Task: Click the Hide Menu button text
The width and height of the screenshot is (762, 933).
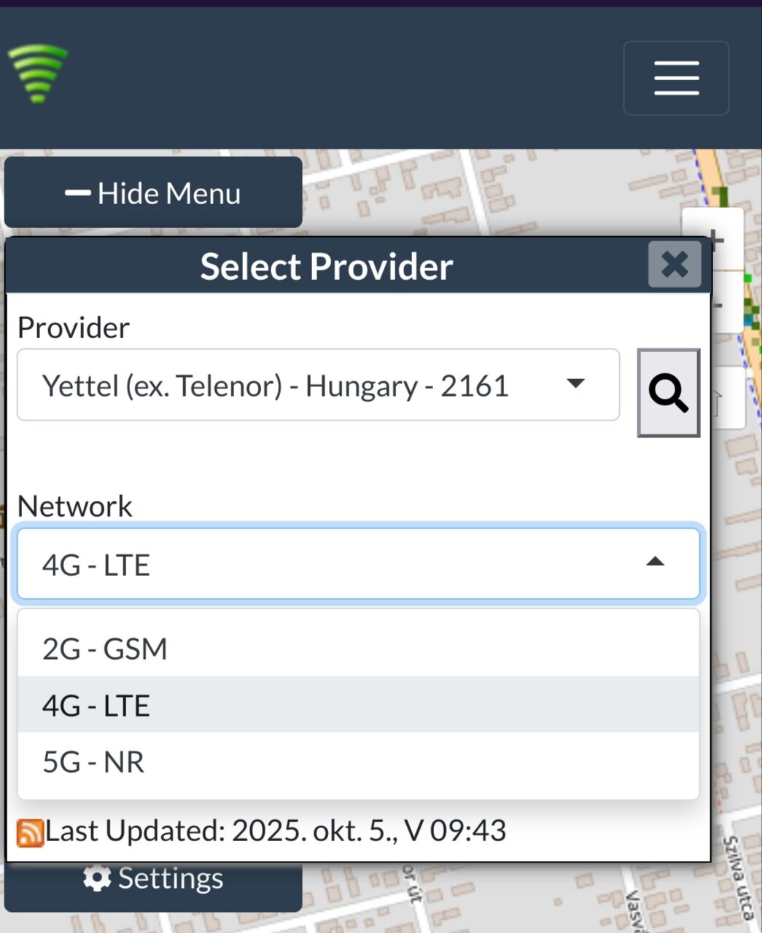Action: point(169,194)
